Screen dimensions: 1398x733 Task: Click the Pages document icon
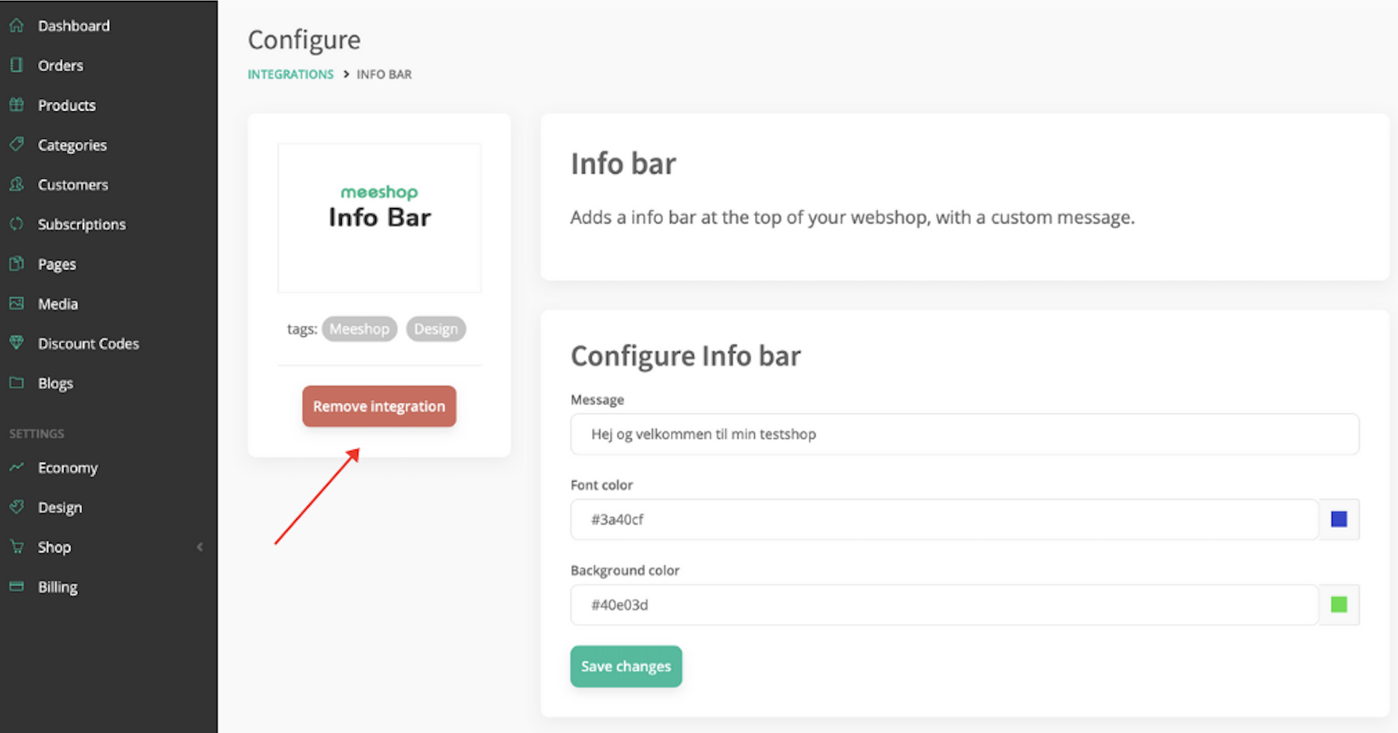(x=17, y=263)
